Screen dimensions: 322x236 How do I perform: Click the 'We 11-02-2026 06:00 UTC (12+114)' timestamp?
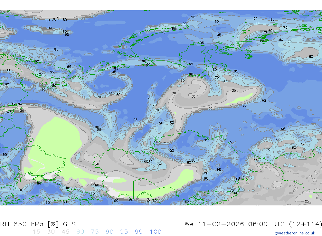point(253,224)
